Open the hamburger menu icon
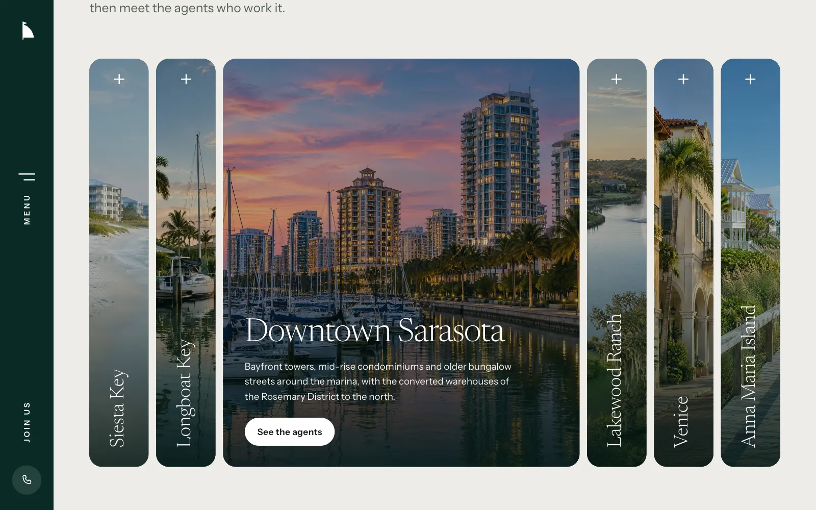816x510 pixels. click(x=27, y=177)
